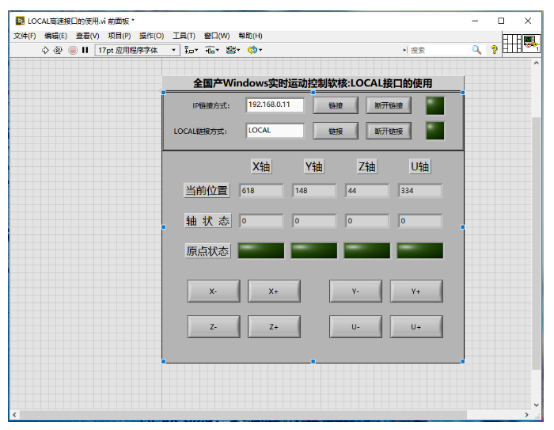
Task: Open the 文件(F) menu
Action: 25,36
